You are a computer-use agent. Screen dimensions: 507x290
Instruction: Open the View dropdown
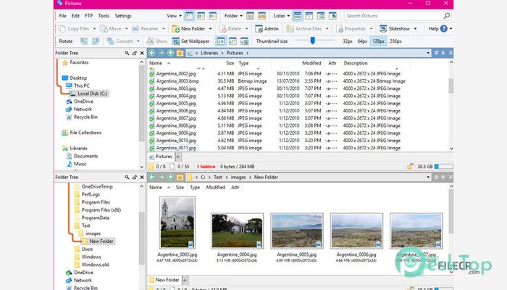point(174,15)
